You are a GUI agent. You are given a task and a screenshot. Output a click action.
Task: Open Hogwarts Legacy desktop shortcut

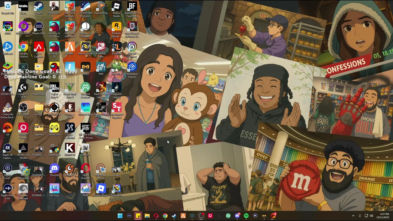117,91
